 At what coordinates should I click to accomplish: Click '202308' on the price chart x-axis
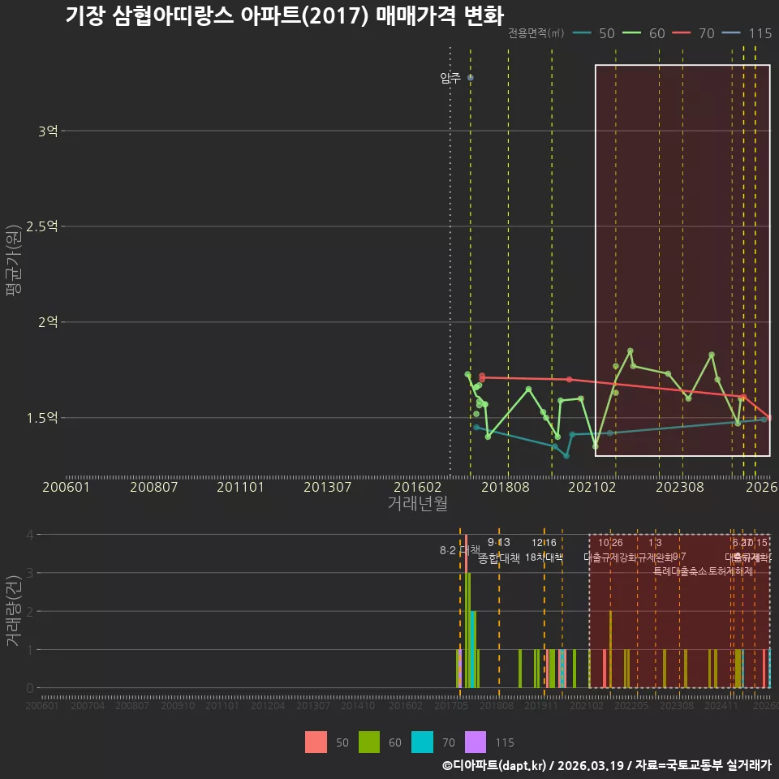pos(680,487)
